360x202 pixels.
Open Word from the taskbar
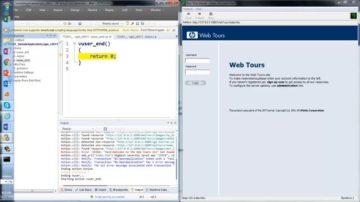tap(7, 127)
